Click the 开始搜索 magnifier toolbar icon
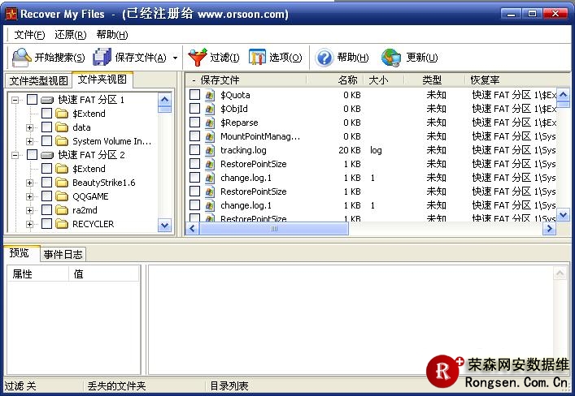The width and height of the screenshot is (575, 396). (x=21, y=58)
